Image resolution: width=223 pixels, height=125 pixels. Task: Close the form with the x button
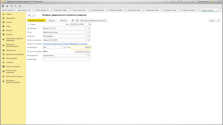click(x=220, y=15)
